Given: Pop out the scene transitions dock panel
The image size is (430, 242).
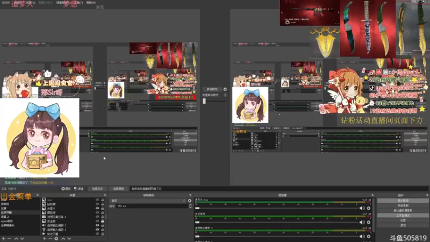Looking at the screenshot, I should coord(190,195).
